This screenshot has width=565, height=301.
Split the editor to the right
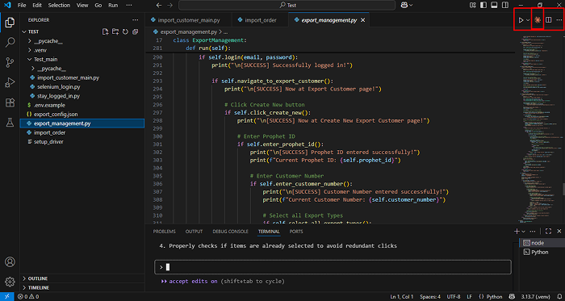pyautogui.click(x=548, y=20)
